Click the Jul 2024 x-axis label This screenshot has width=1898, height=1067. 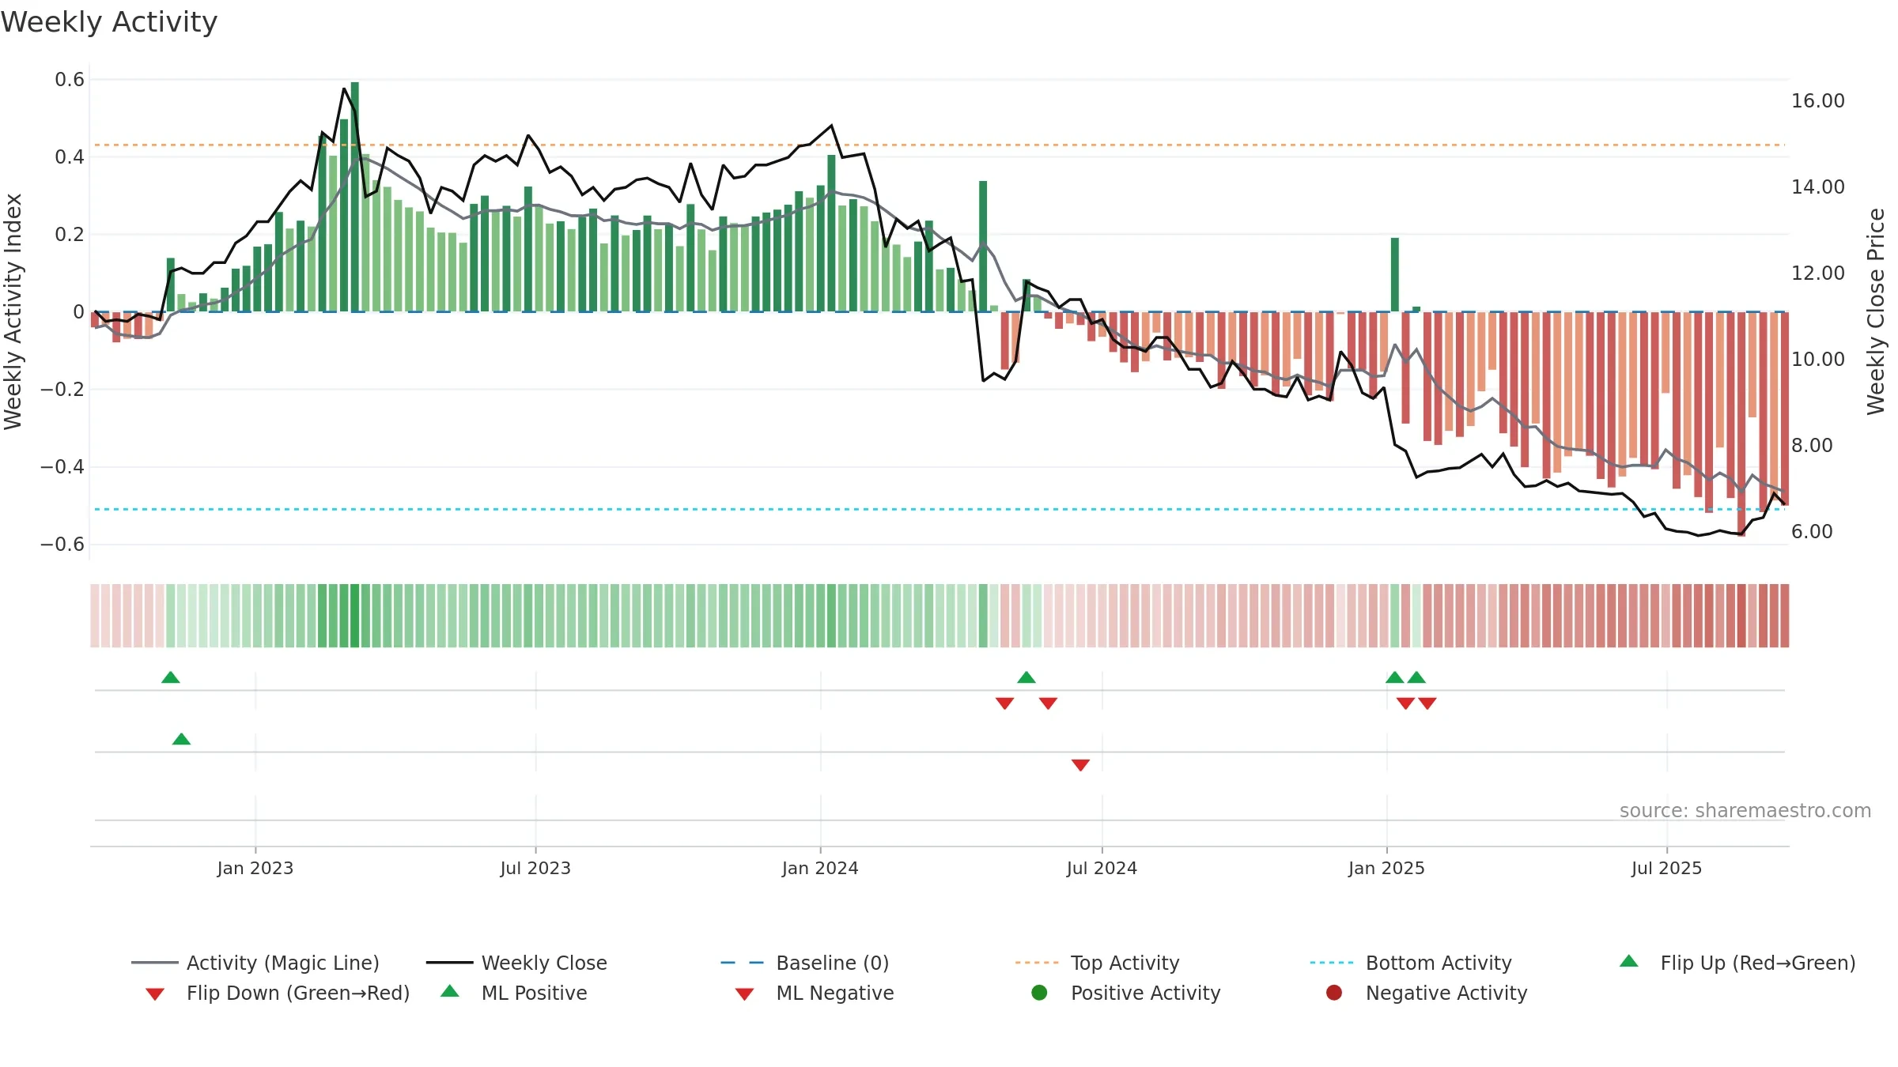tap(1102, 868)
